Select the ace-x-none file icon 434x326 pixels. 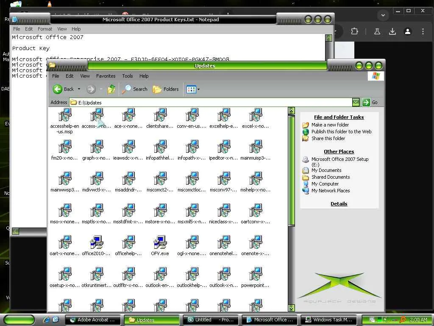128,115
